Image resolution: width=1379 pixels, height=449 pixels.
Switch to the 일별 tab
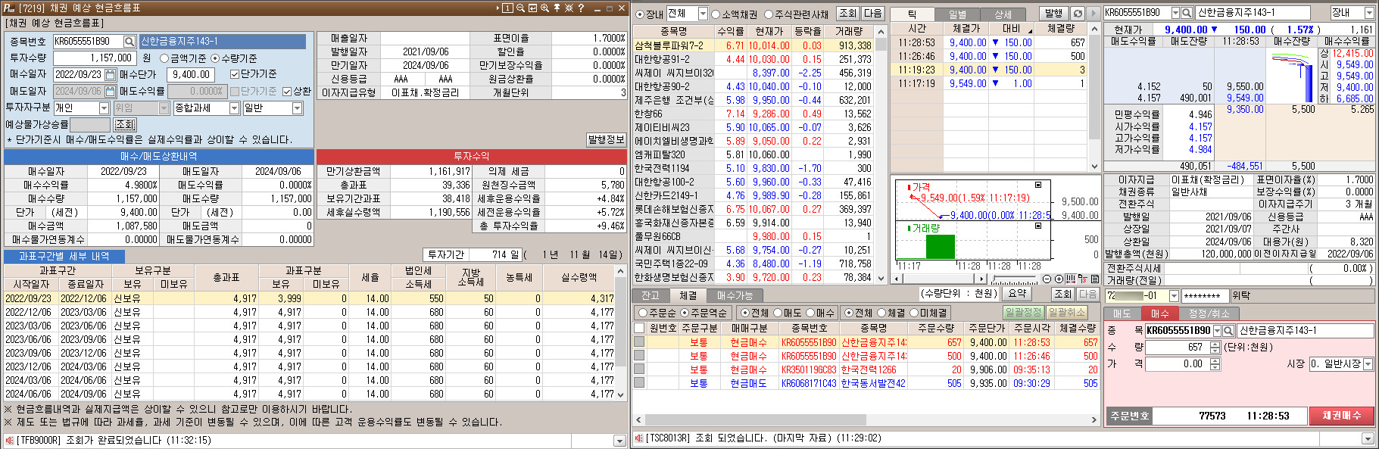pos(957,14)
